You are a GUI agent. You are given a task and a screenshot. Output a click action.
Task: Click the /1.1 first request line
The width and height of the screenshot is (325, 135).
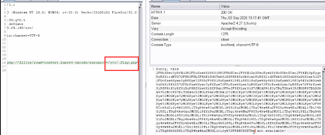11,5
